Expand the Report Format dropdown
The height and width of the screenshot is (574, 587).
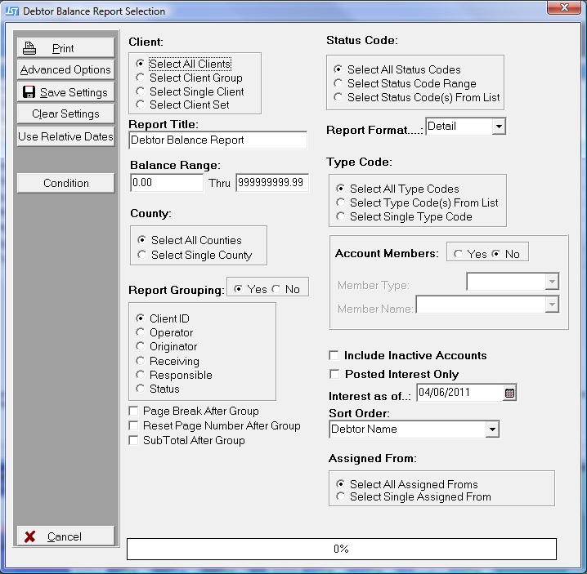(x=499, y=127)
